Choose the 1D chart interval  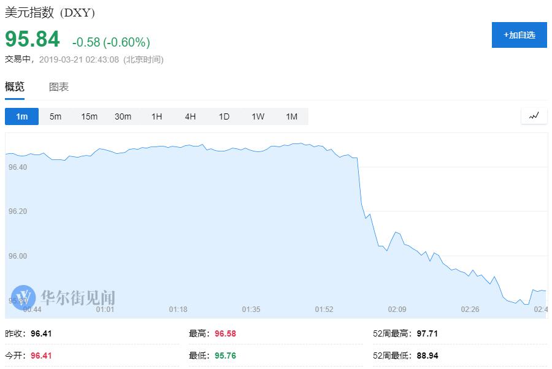tap(224, 116)
